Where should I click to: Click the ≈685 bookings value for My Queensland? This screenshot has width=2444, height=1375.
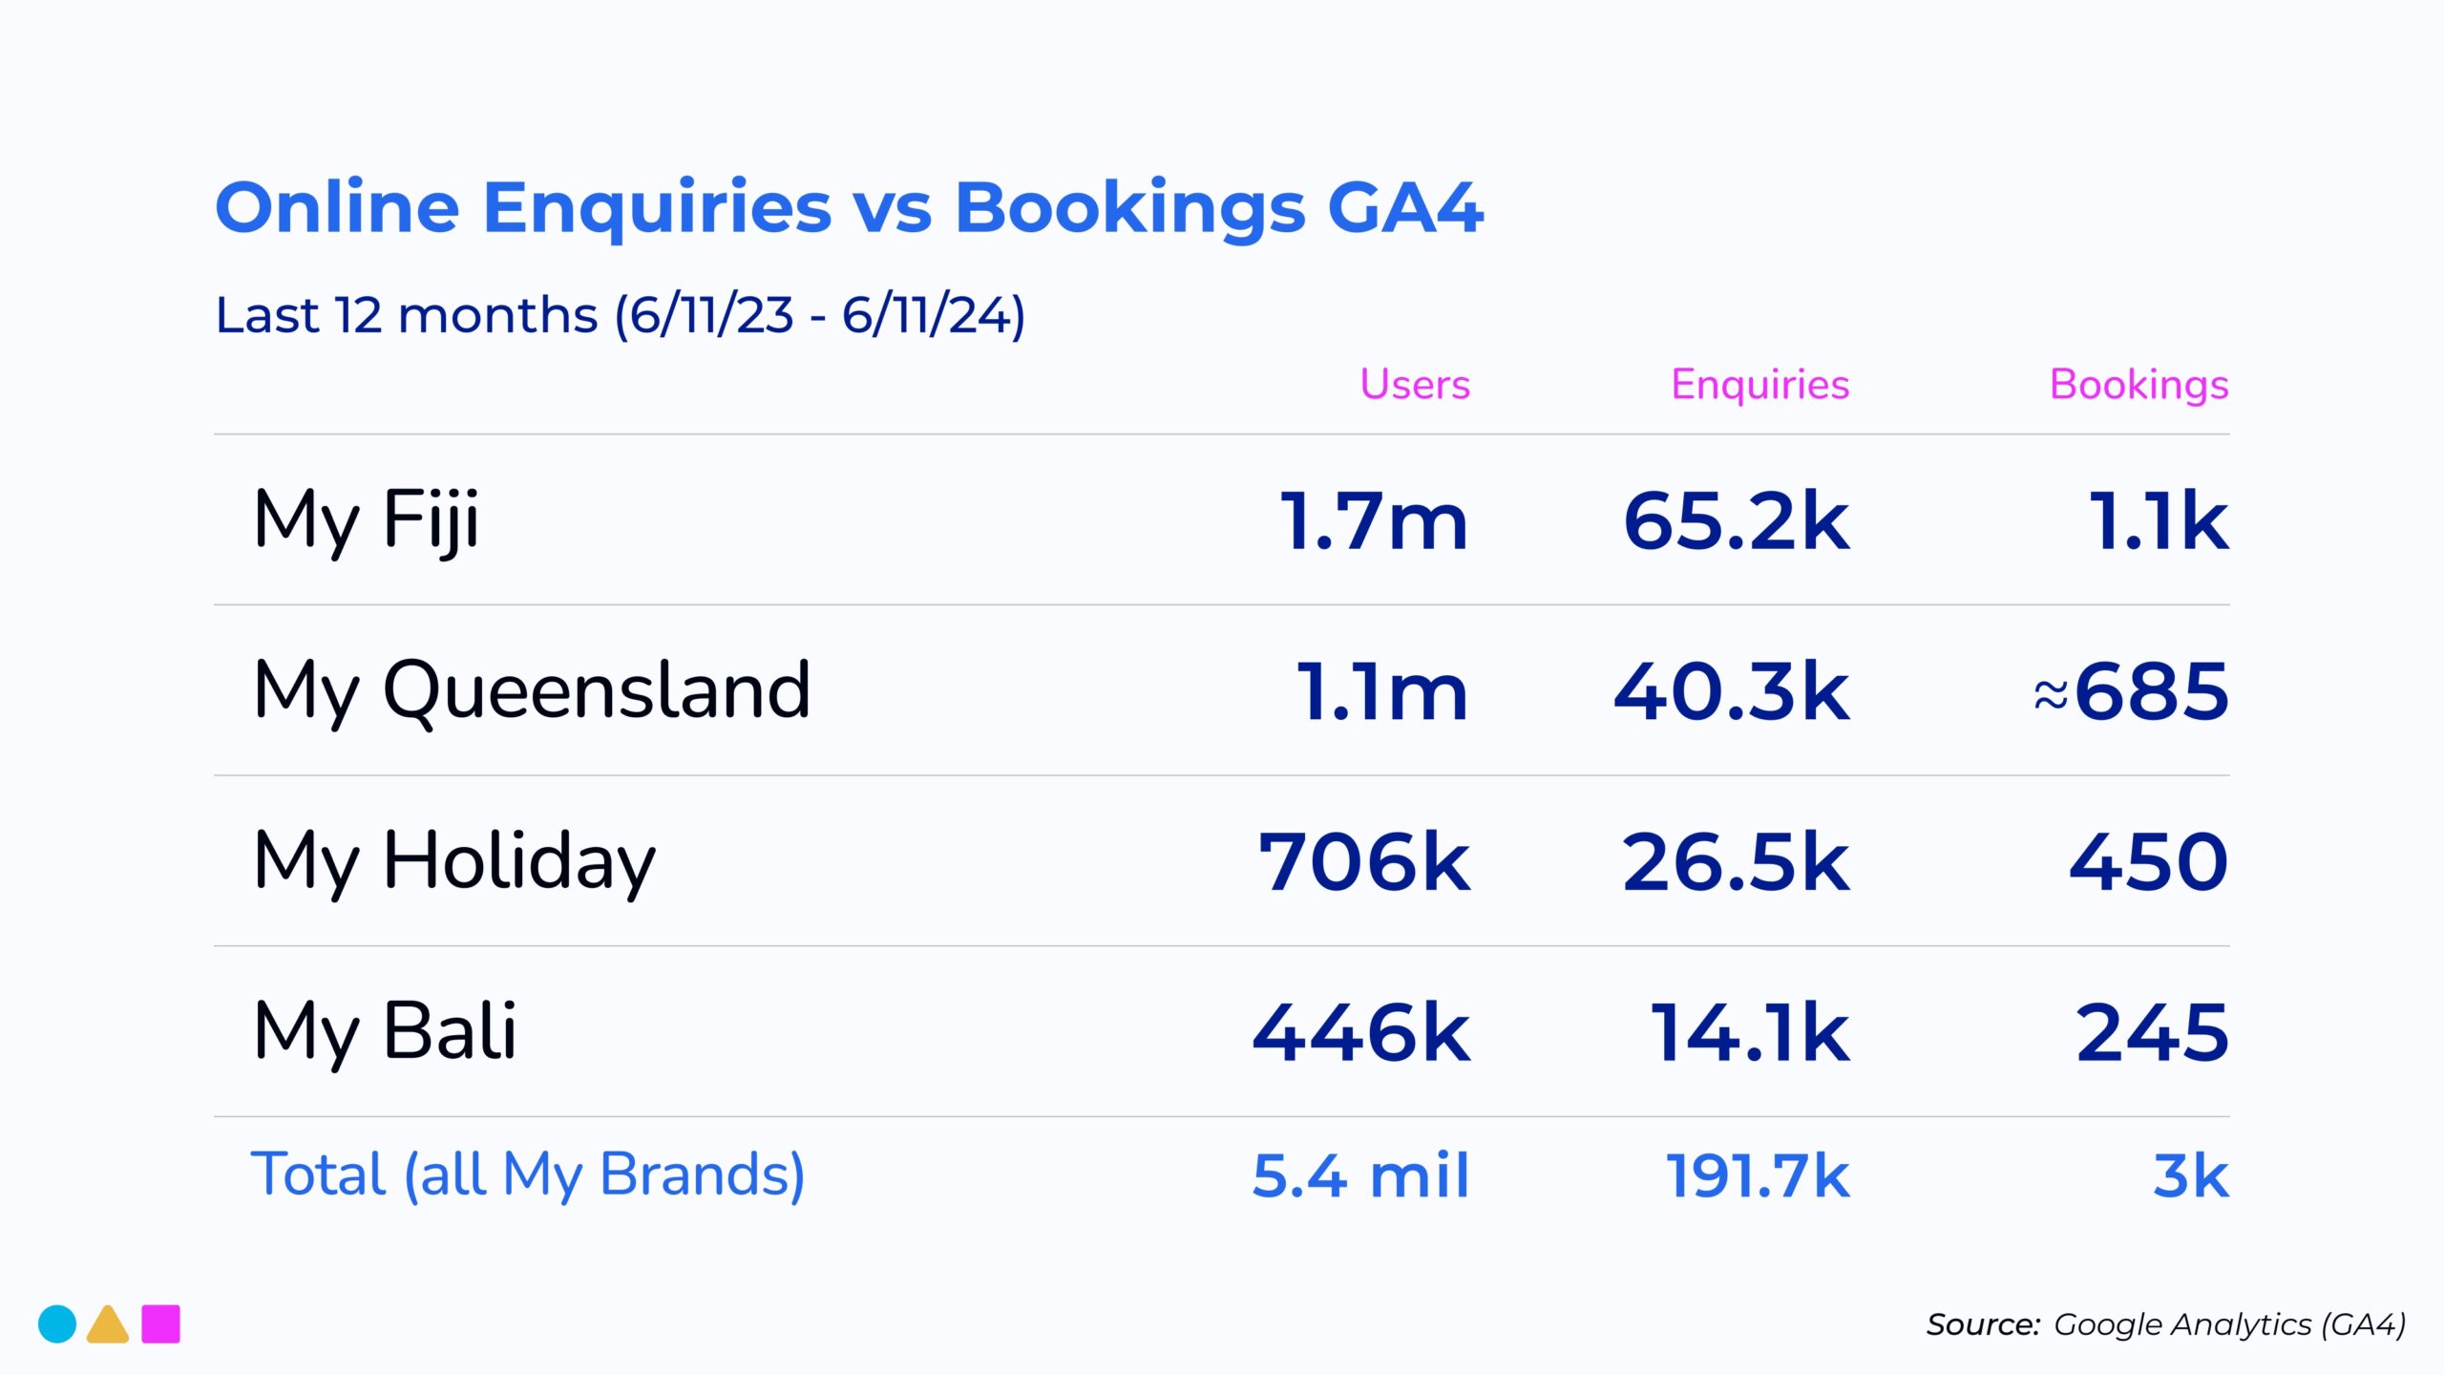click(2131, 691)
